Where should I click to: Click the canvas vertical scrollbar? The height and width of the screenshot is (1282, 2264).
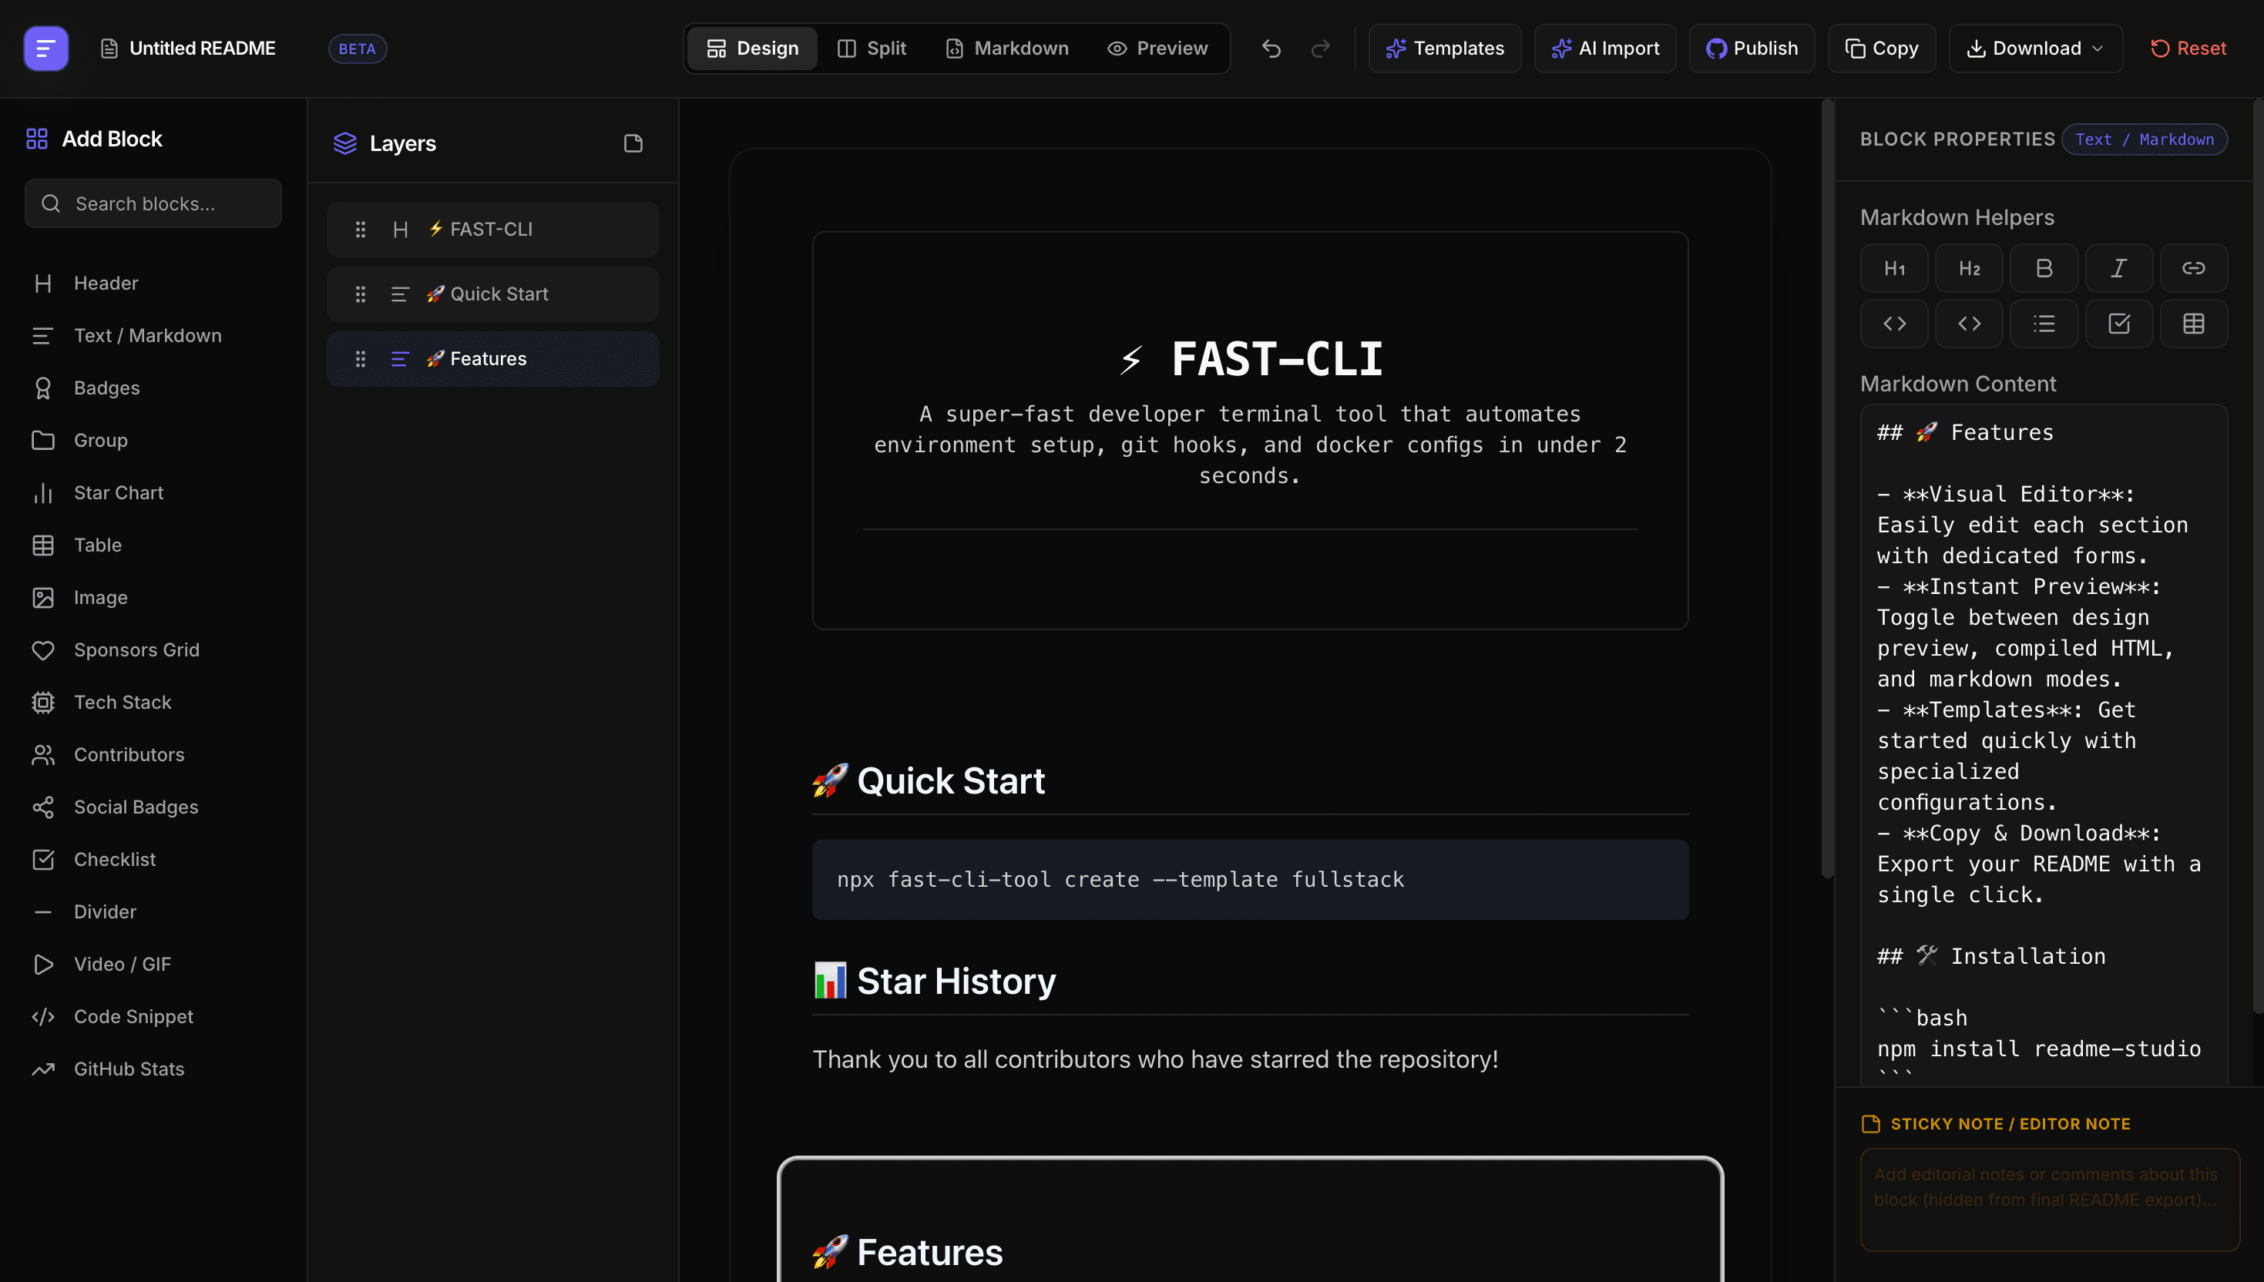coord(1827,488)
